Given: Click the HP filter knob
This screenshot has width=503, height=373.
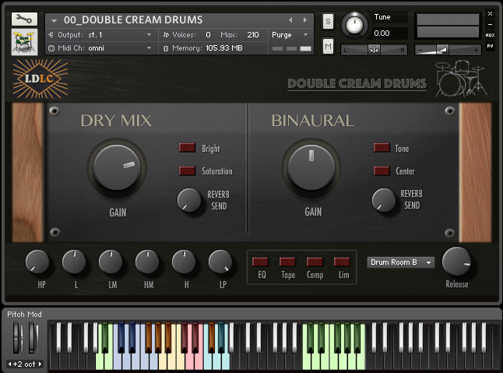Looking at the screenshot, I should pyautogui.click(x=37, y=262).
